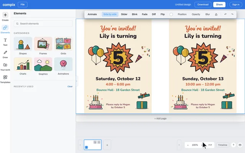Click the redo arrow

click(232, 15)
